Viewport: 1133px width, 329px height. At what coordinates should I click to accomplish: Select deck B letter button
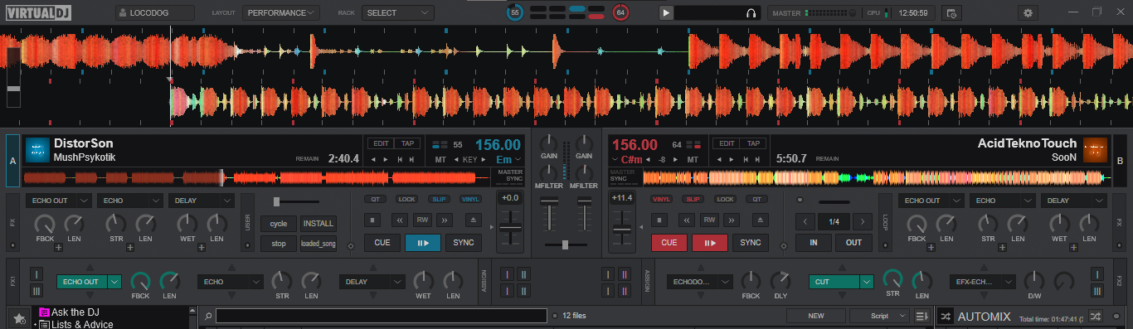coord(1120,160)
